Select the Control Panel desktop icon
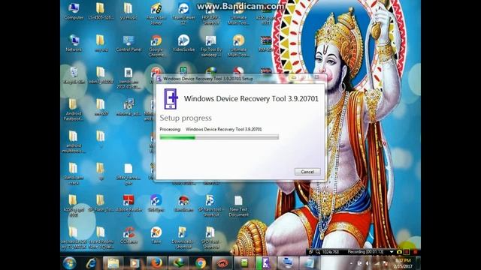This screenshot has height=270, width=481. click(129, 43)
